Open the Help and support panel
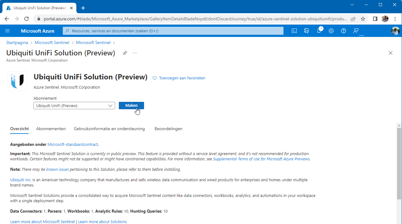402x224 pixels. coord(343,31)
